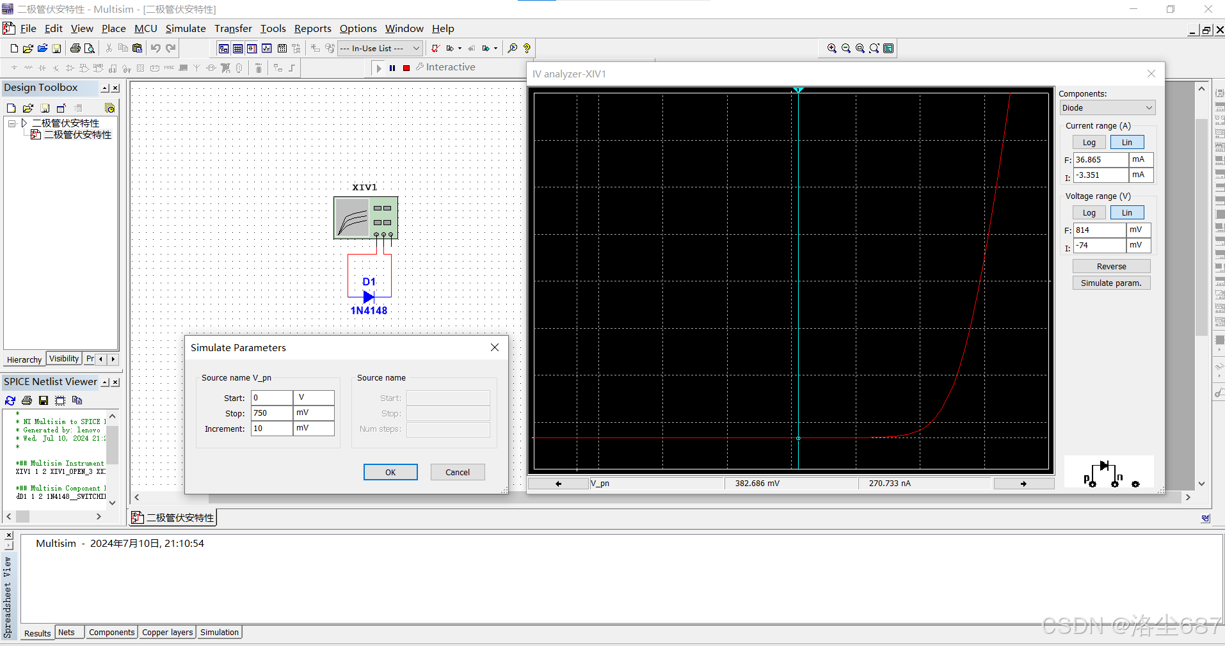
Task: Undo the last action via toolbar
Action: [156, 48]
